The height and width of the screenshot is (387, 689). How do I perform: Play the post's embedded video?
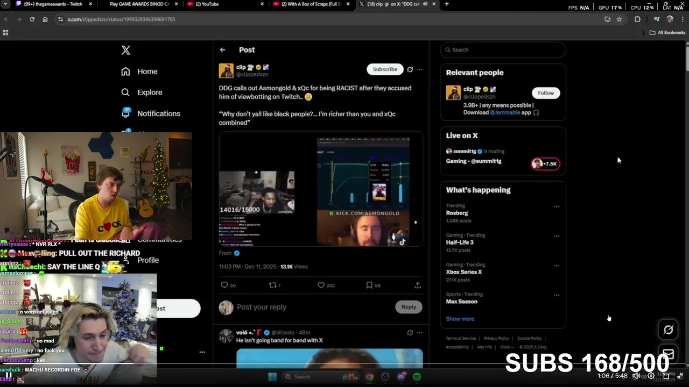click(321, 189)
